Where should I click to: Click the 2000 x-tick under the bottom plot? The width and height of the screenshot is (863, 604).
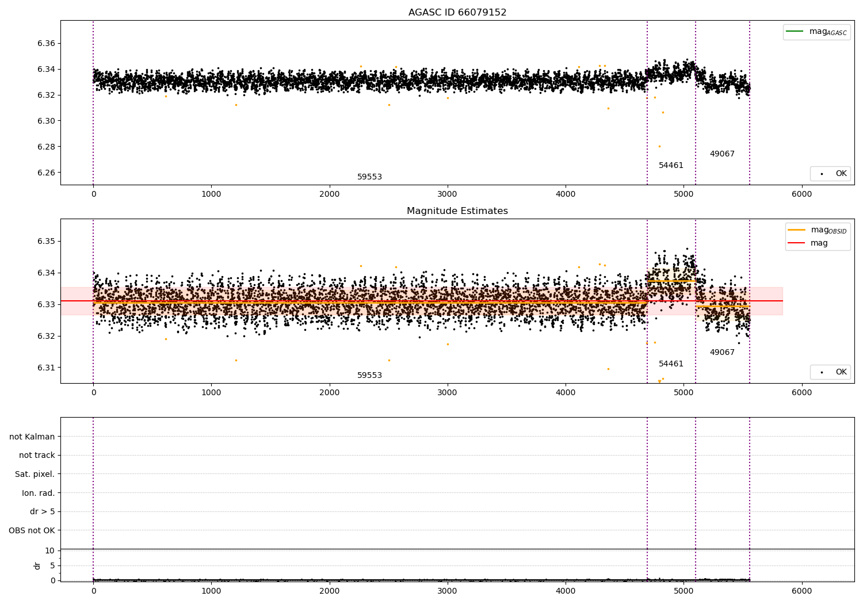tap(329, 591)
